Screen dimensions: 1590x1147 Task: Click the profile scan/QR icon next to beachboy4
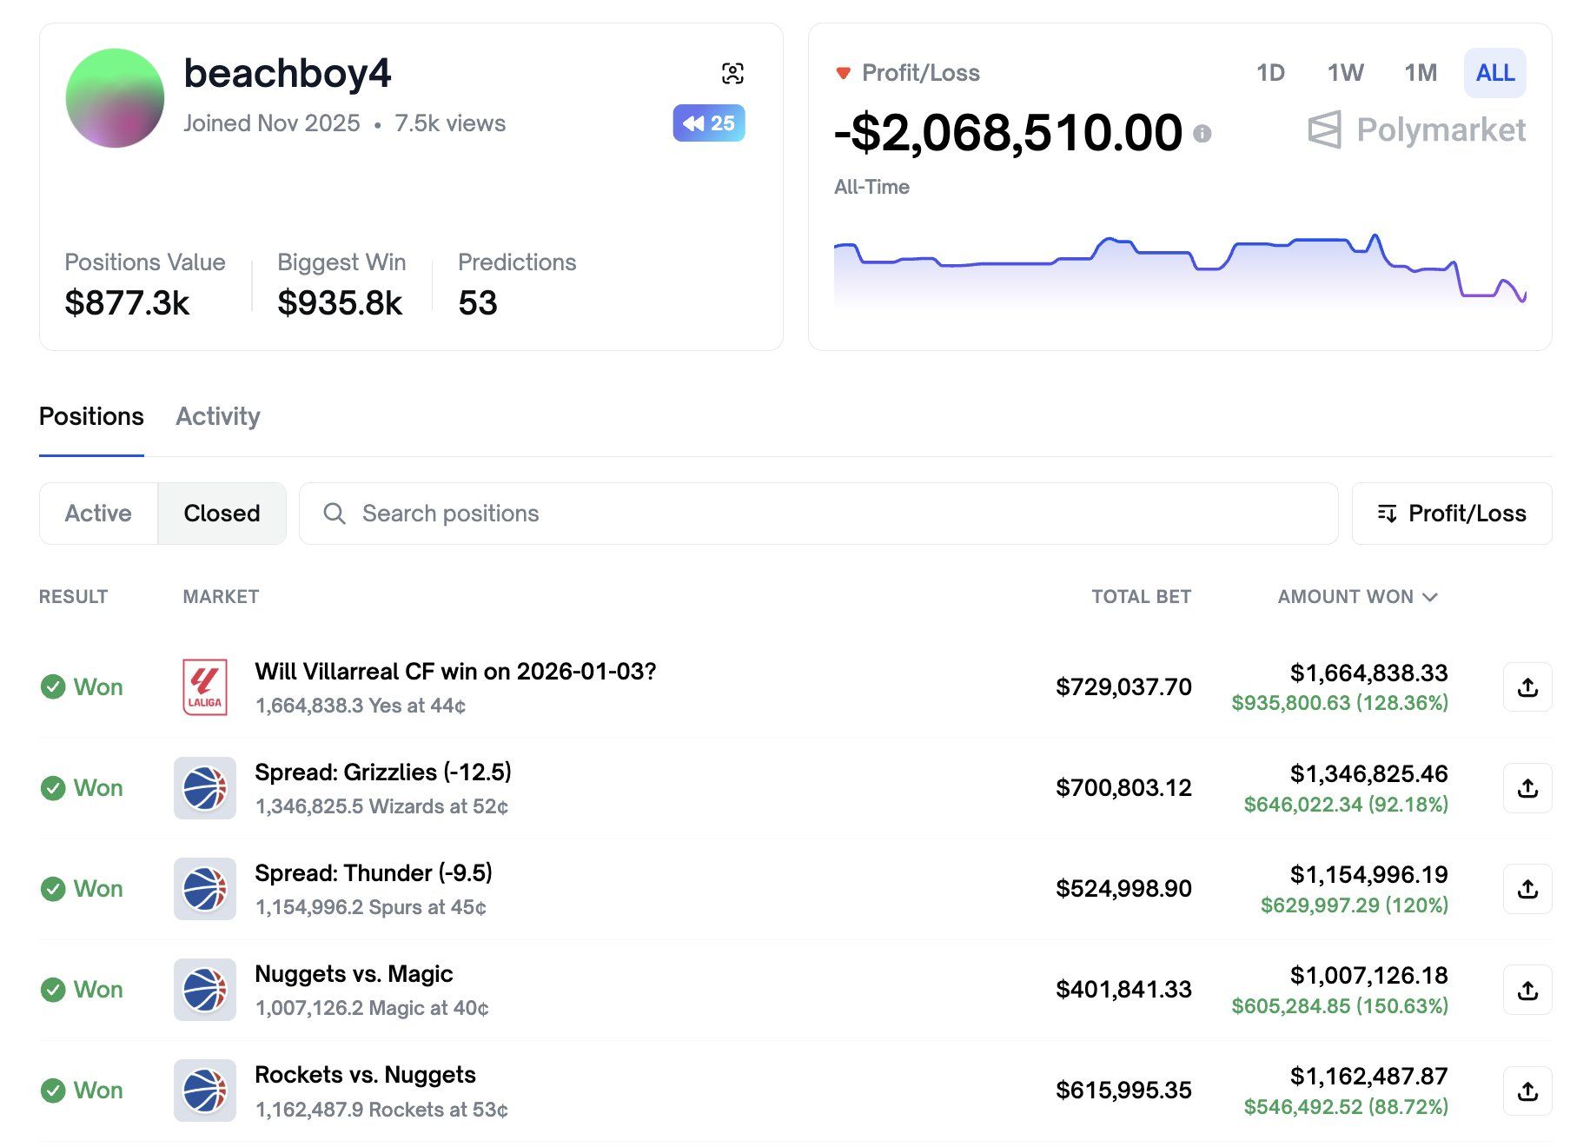[x=734, y=74]
